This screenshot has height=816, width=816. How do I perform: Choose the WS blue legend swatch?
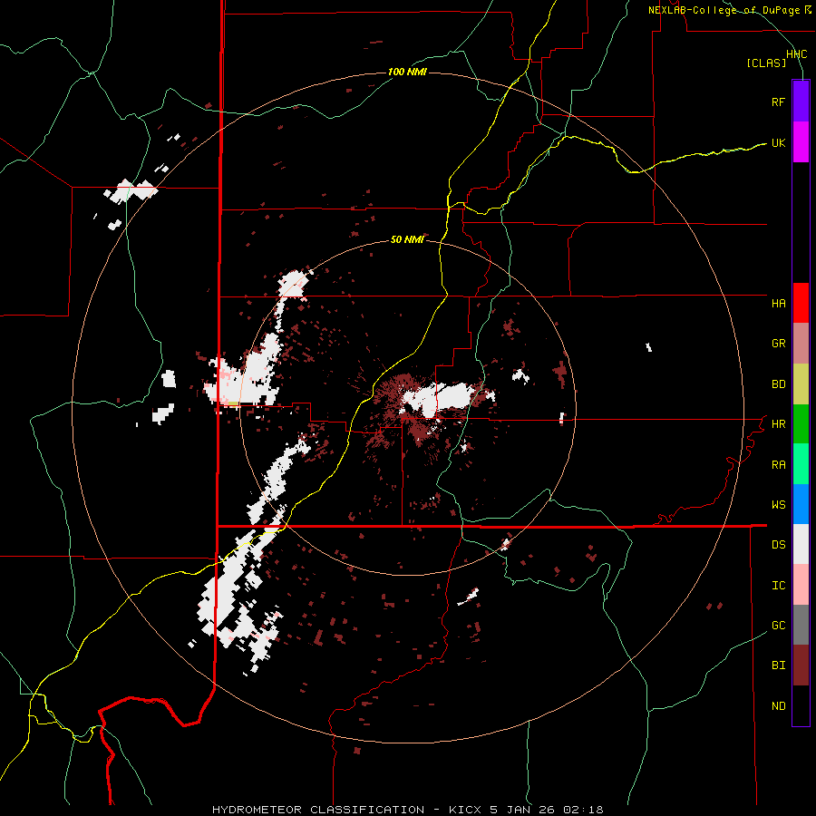click(801, 504)
